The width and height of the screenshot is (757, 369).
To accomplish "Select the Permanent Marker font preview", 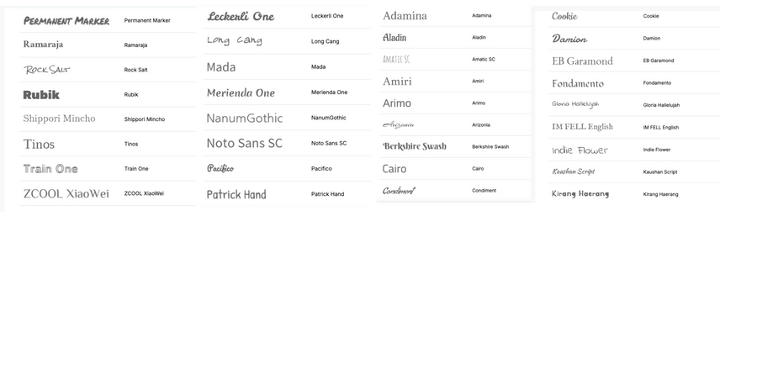I will coord(66,20).
